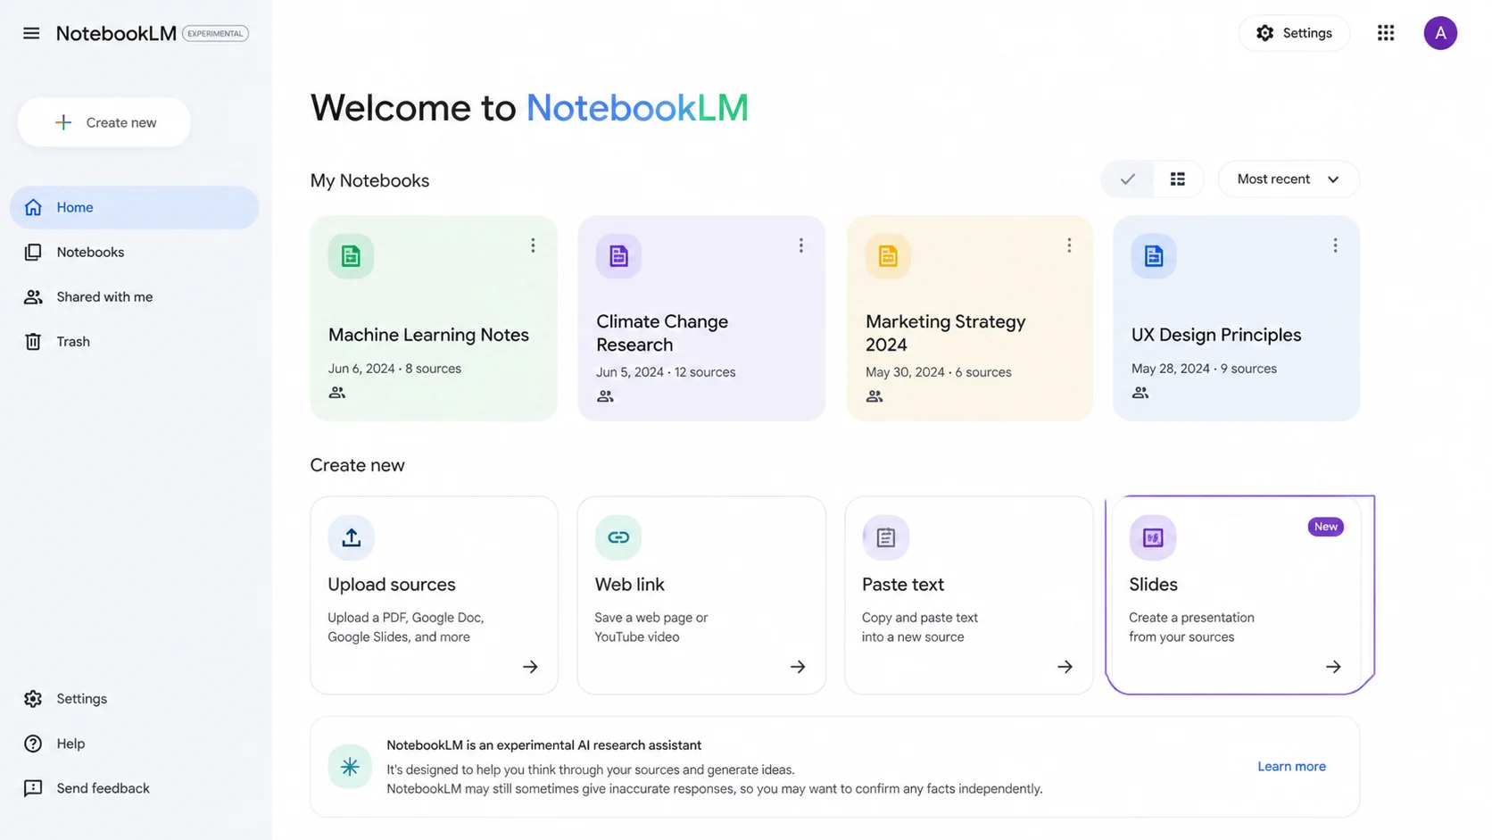Image resolution: width=1492 pixels, height=840 pixels.
Task: Open options for UX Design Principles notebook
Action: coord(1335,245)
